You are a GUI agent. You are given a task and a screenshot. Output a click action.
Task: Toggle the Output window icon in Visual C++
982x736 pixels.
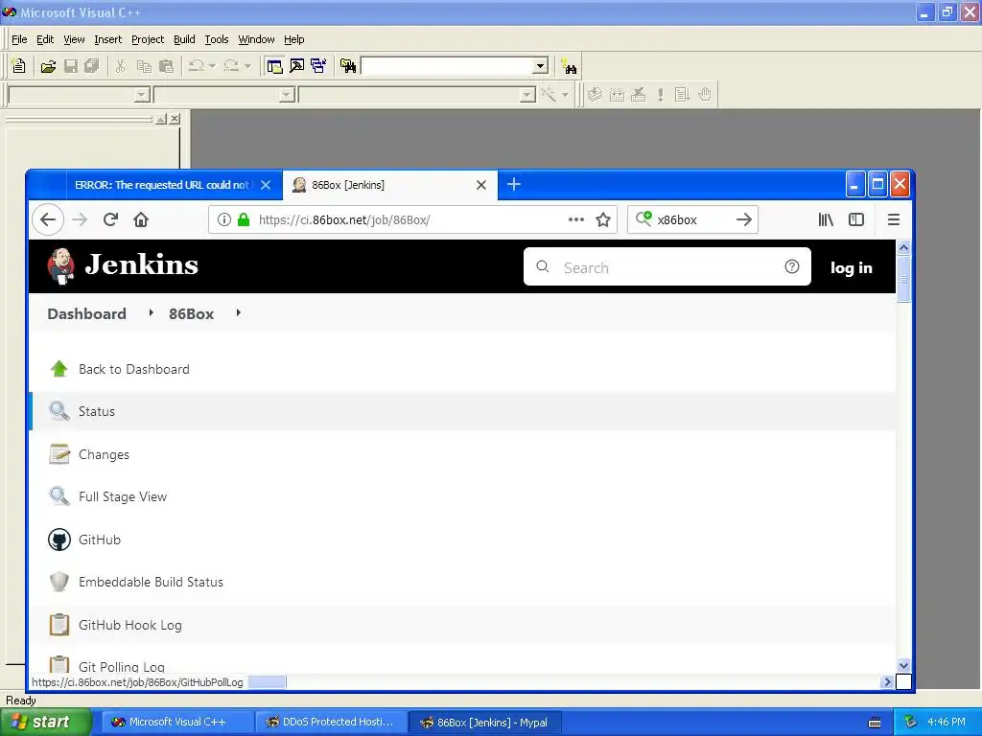297,66
